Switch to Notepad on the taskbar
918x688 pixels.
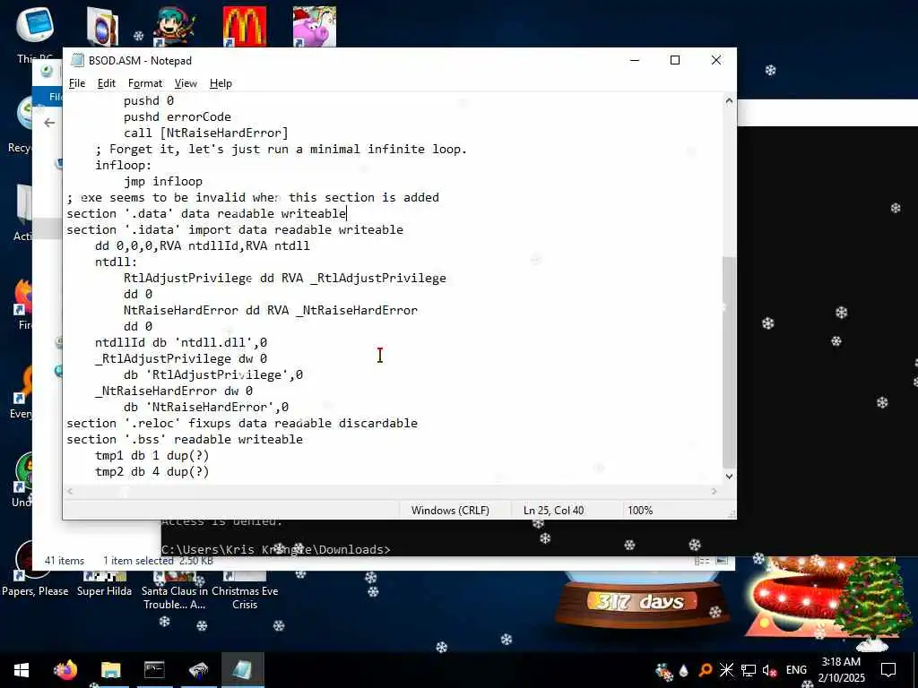click(x=242, y=670)
